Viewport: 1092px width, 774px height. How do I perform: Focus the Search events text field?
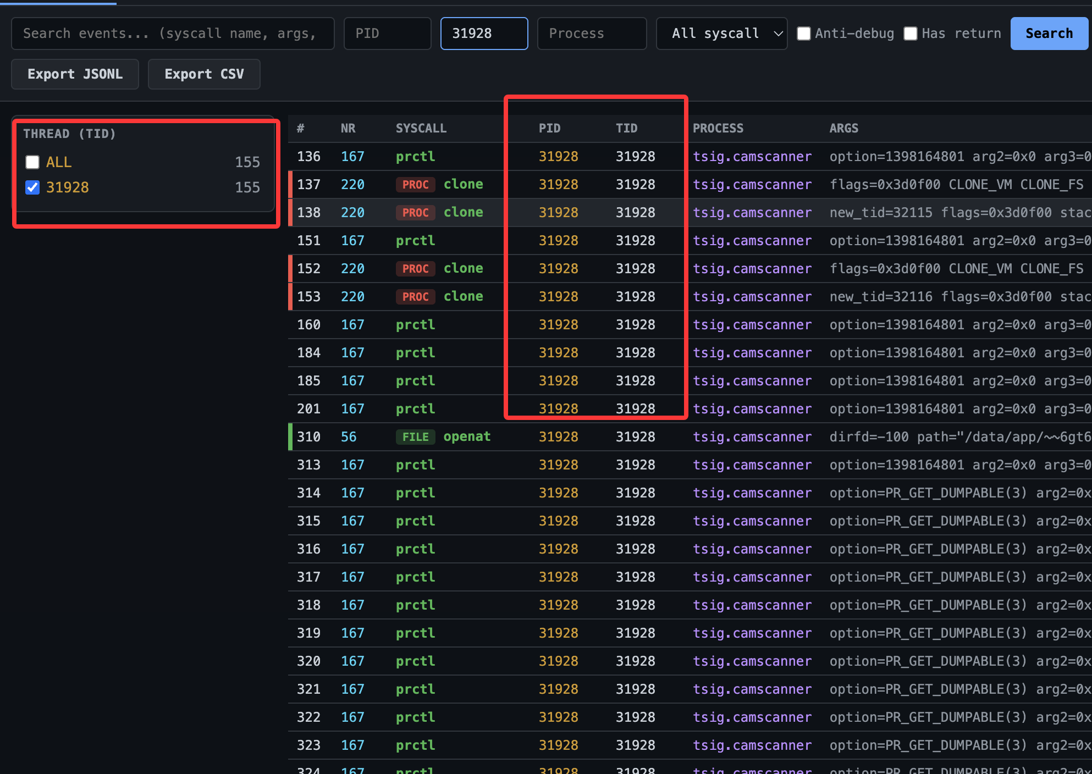(173, 34)
